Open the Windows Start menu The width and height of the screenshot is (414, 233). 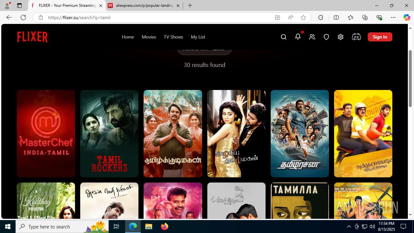tap(8, 227)
